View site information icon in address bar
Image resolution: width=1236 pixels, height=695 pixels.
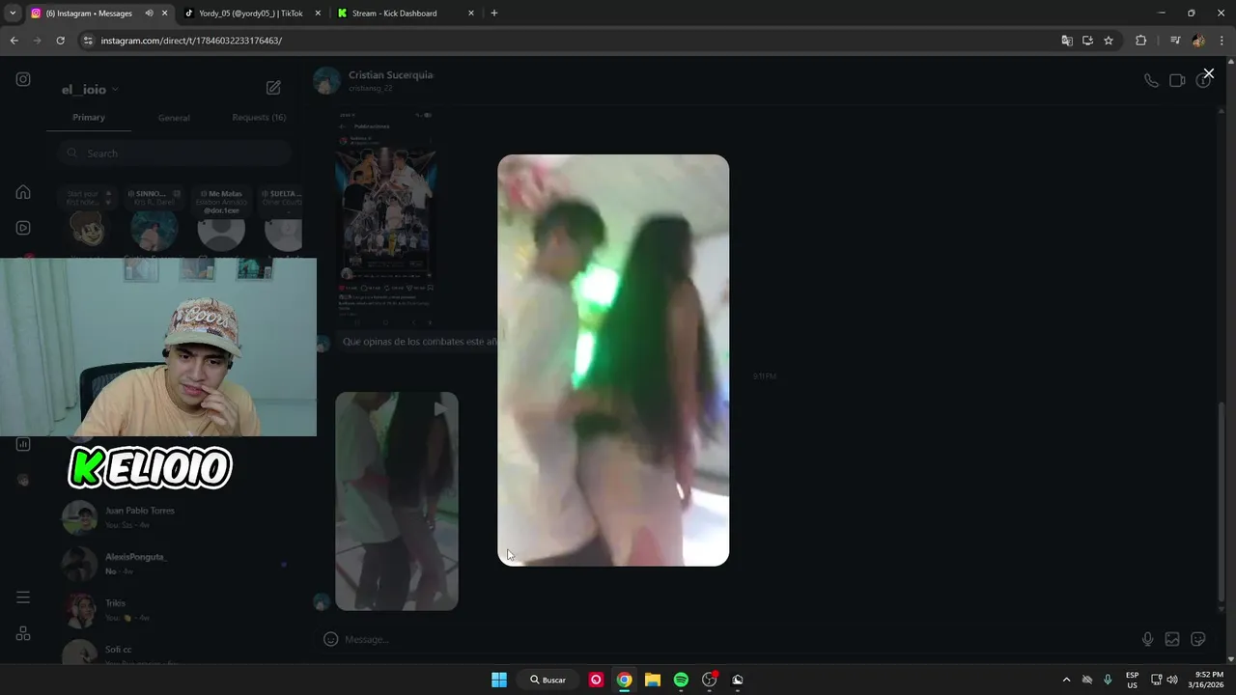click(88, 41)
